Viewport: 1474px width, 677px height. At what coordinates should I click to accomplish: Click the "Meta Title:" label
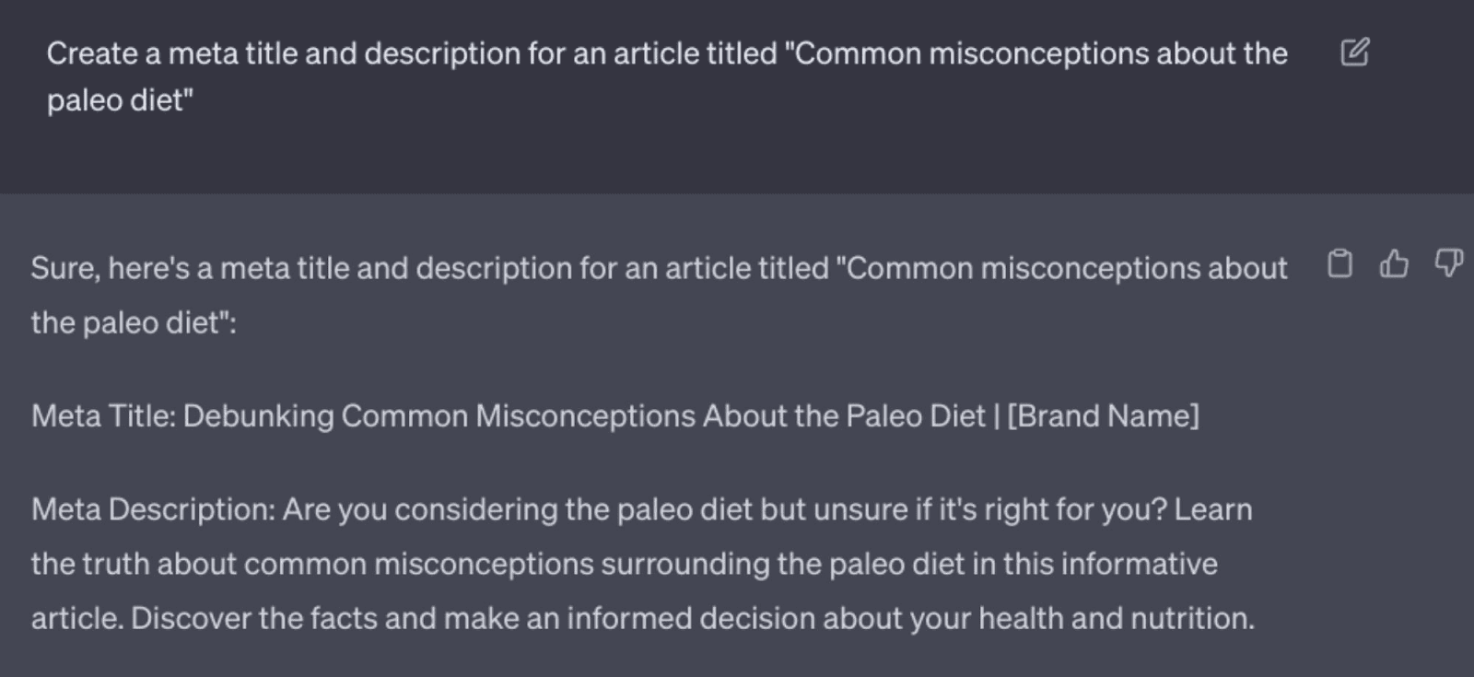pos(103,416)
